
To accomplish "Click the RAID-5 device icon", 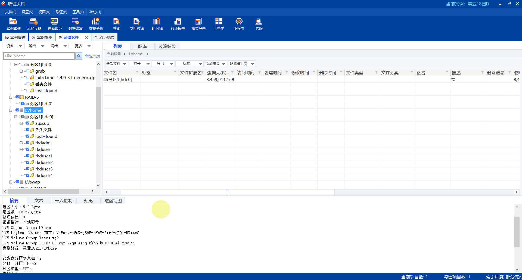I will (x=21, y=97).
